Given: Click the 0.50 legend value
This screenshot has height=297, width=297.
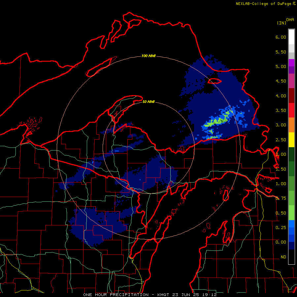Looking at the screenshot, I should click(281, 213).
